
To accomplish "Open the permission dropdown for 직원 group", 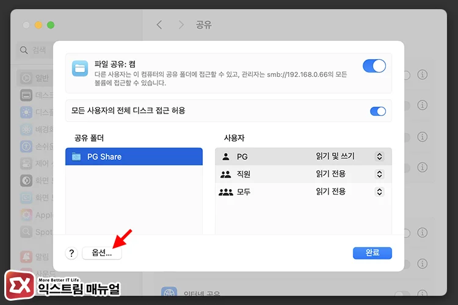I will pyautogui.click(x=379, y=174).
